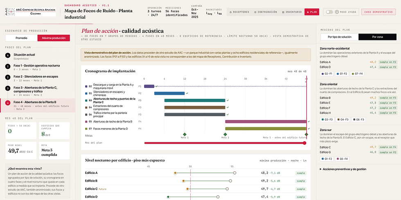
Task: Click the G7·F4 chip
Action: [x=357, y=74]
